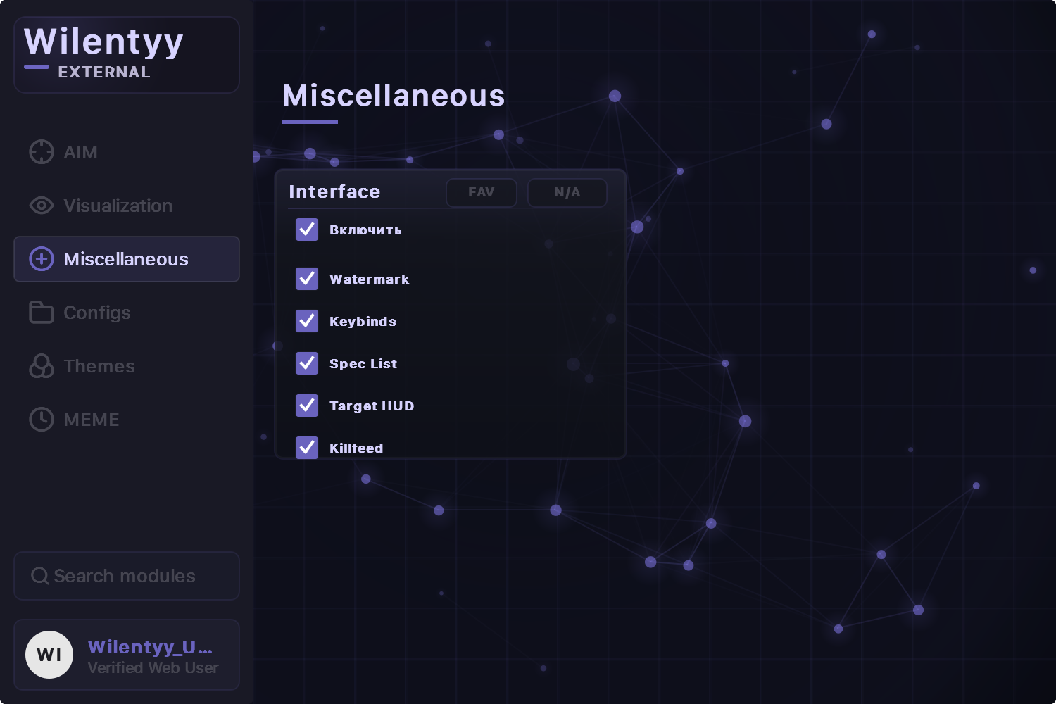This screenshot has width=1056, height=704.
Task: Open the Wilentyy_U... user profile name
Action: point(150,647)
